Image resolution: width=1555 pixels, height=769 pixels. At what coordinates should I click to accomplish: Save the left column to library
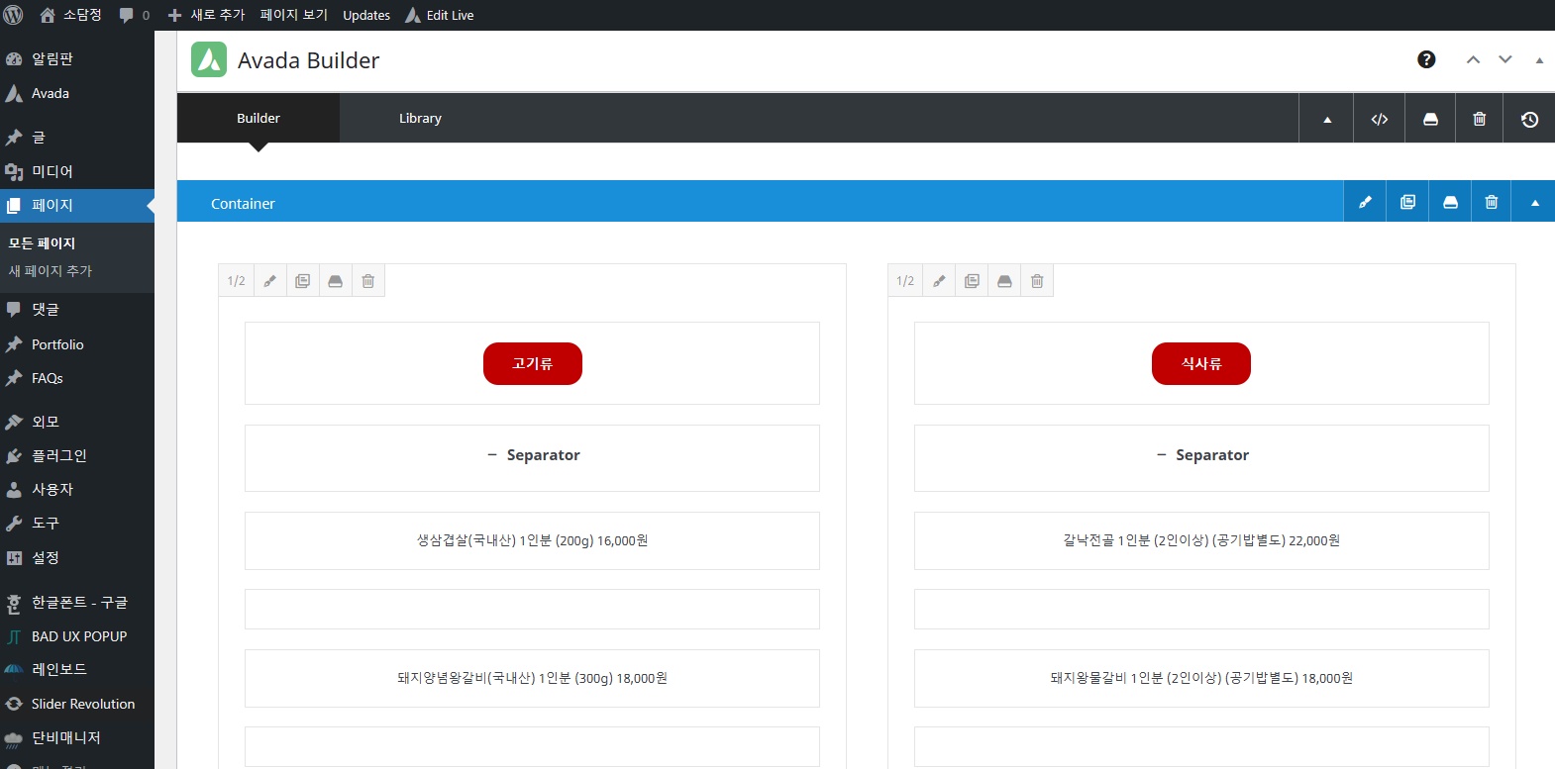(x=336, y=281)
